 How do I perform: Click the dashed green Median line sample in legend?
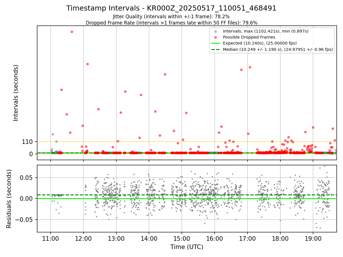pos(216,49)
